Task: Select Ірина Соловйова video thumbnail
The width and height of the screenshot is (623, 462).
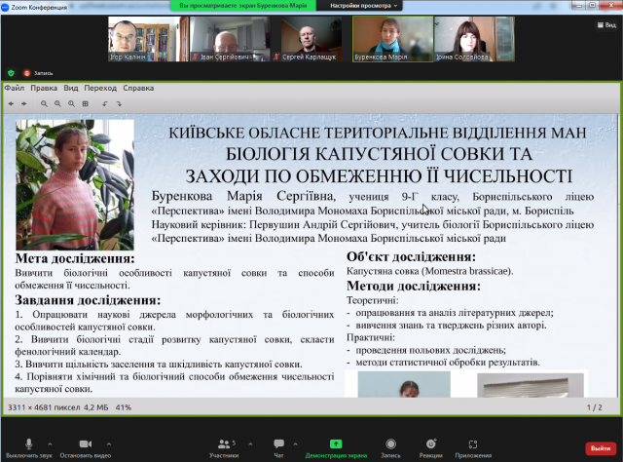Action: click(474, 39)
